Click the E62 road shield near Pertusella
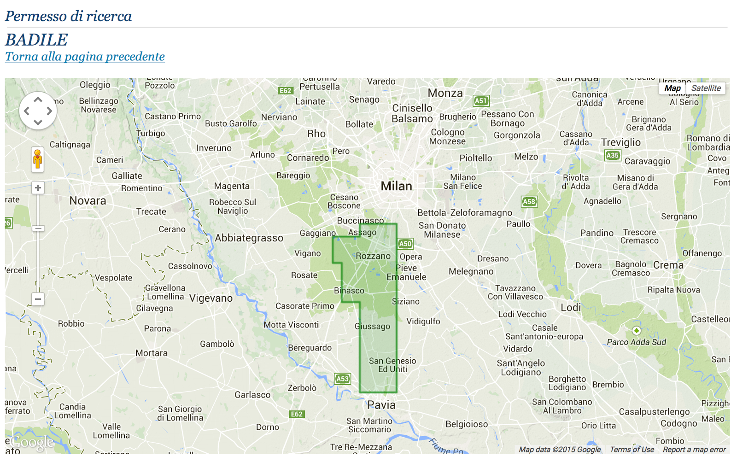The image size is (737, 468). coord(286,91)
